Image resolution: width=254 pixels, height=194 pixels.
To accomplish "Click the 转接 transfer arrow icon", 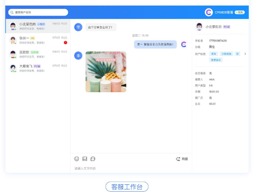I will 178,159.
